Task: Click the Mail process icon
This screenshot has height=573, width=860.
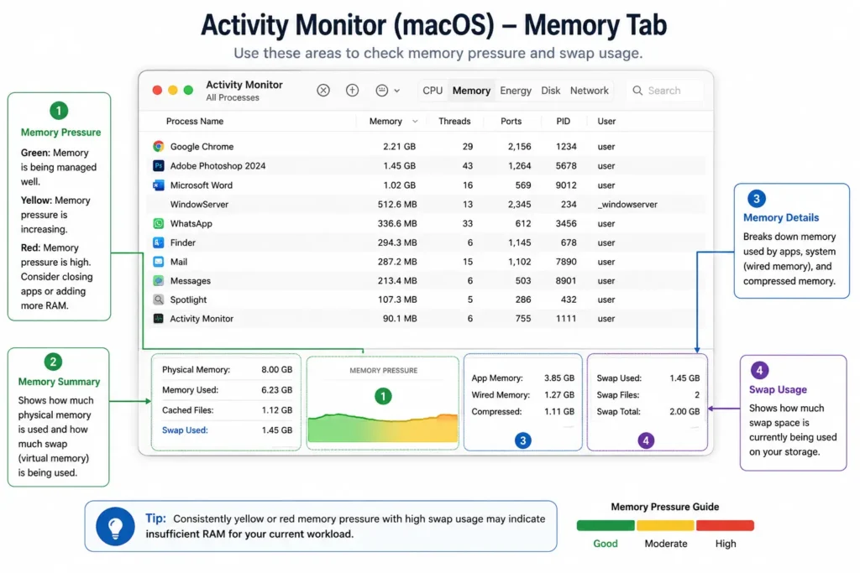Action: (159, 262)
